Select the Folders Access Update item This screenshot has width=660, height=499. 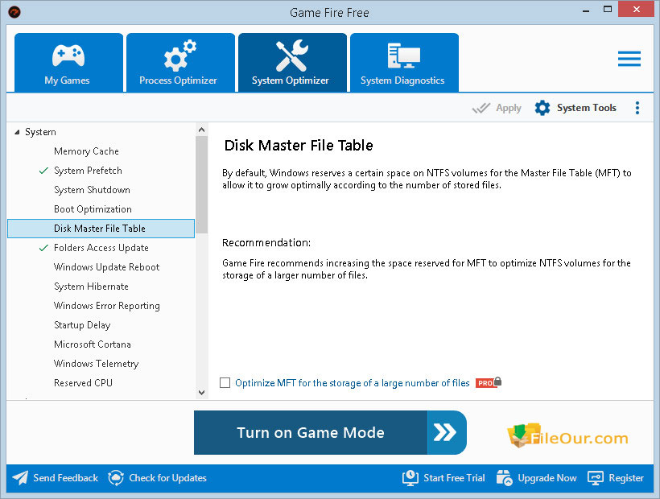101,248
